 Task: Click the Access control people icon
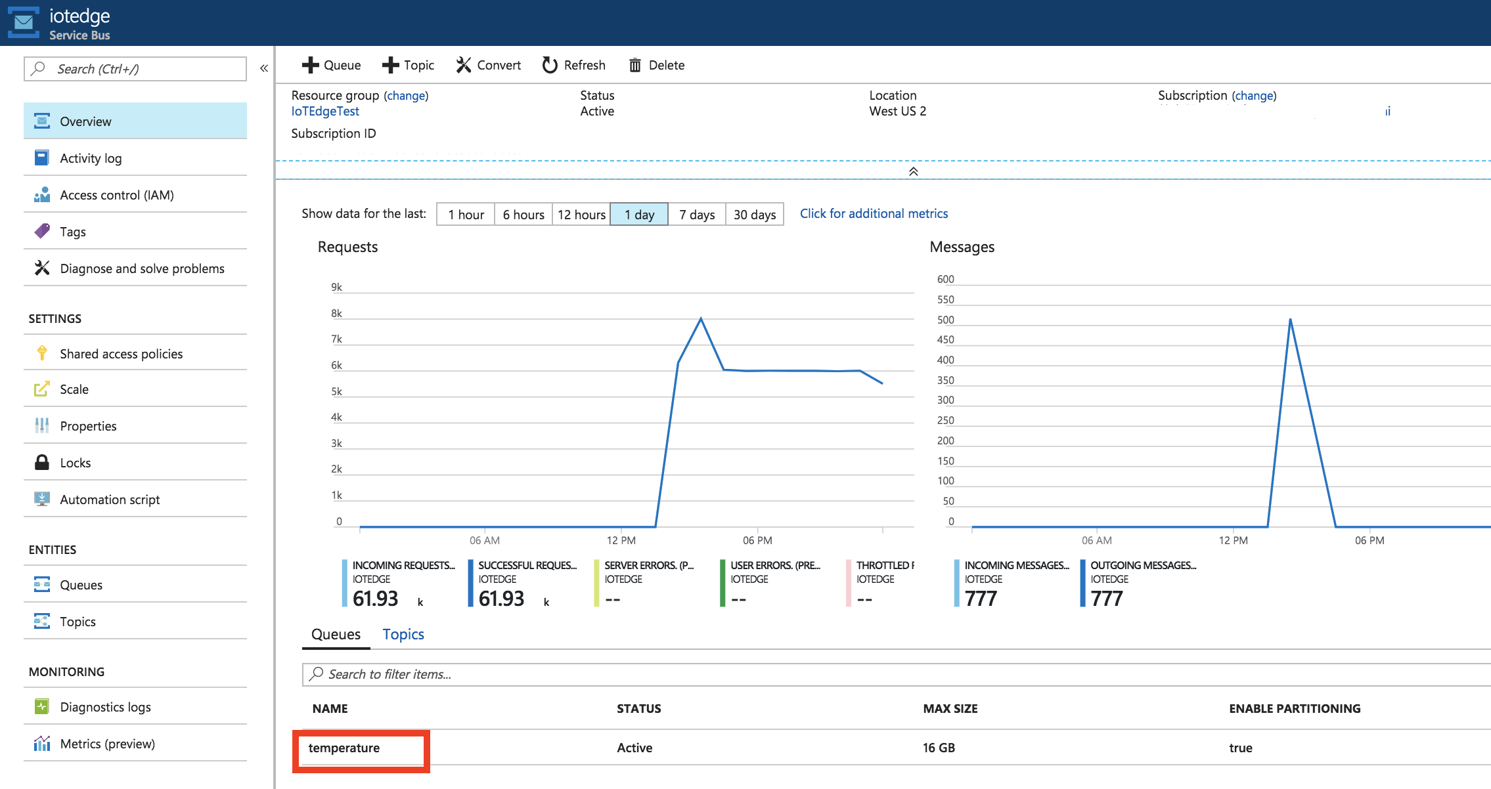(42, 195)
